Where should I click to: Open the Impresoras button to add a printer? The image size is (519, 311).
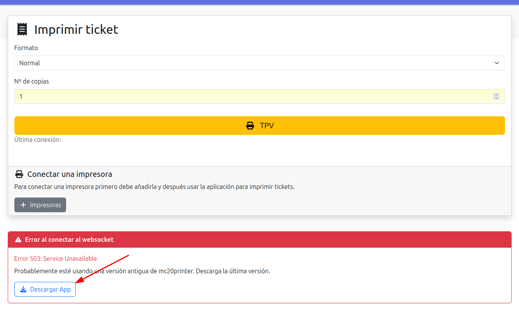(x=40, y=205)
